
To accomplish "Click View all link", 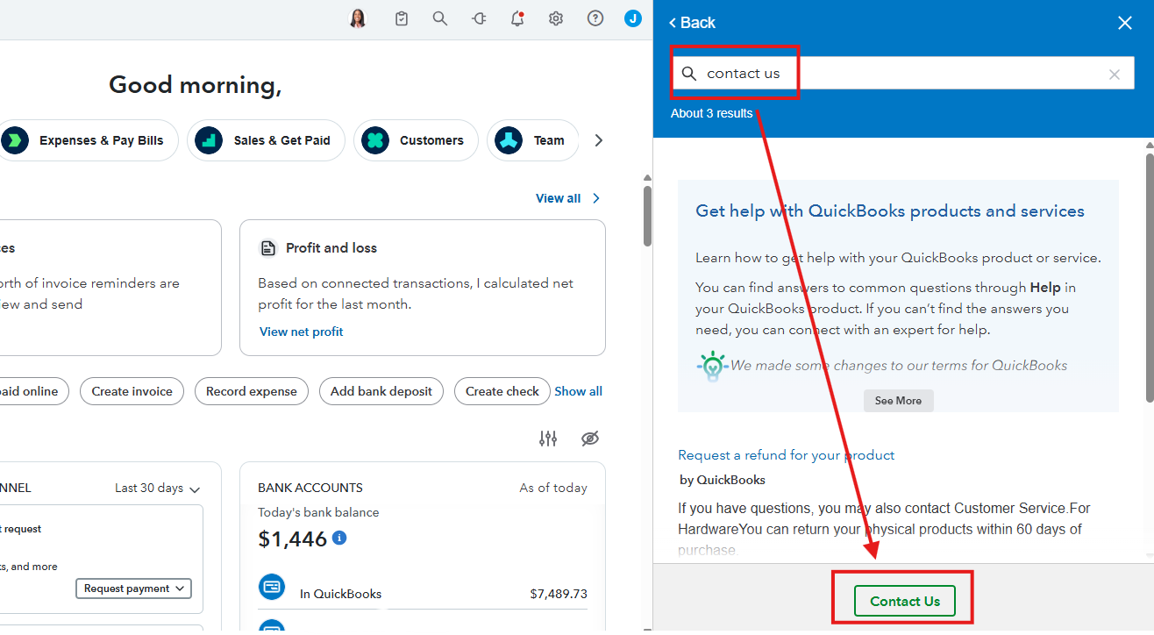I will tap(558, 198).
